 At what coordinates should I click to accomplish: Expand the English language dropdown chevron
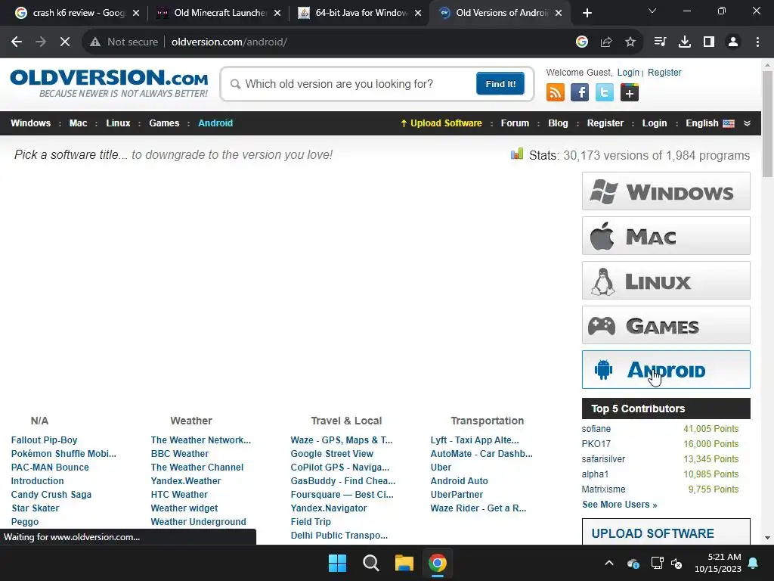[x=748, y=123]
